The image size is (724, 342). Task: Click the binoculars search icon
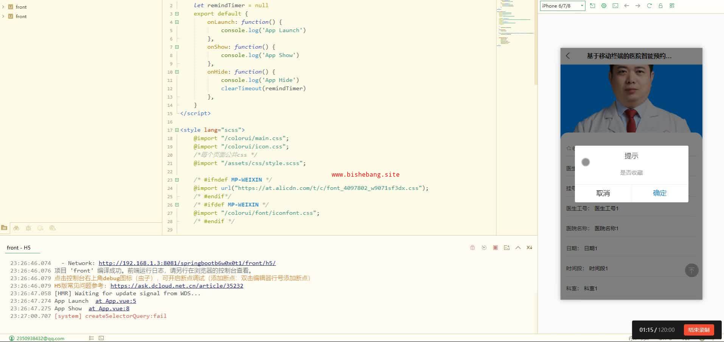[16, 228]
